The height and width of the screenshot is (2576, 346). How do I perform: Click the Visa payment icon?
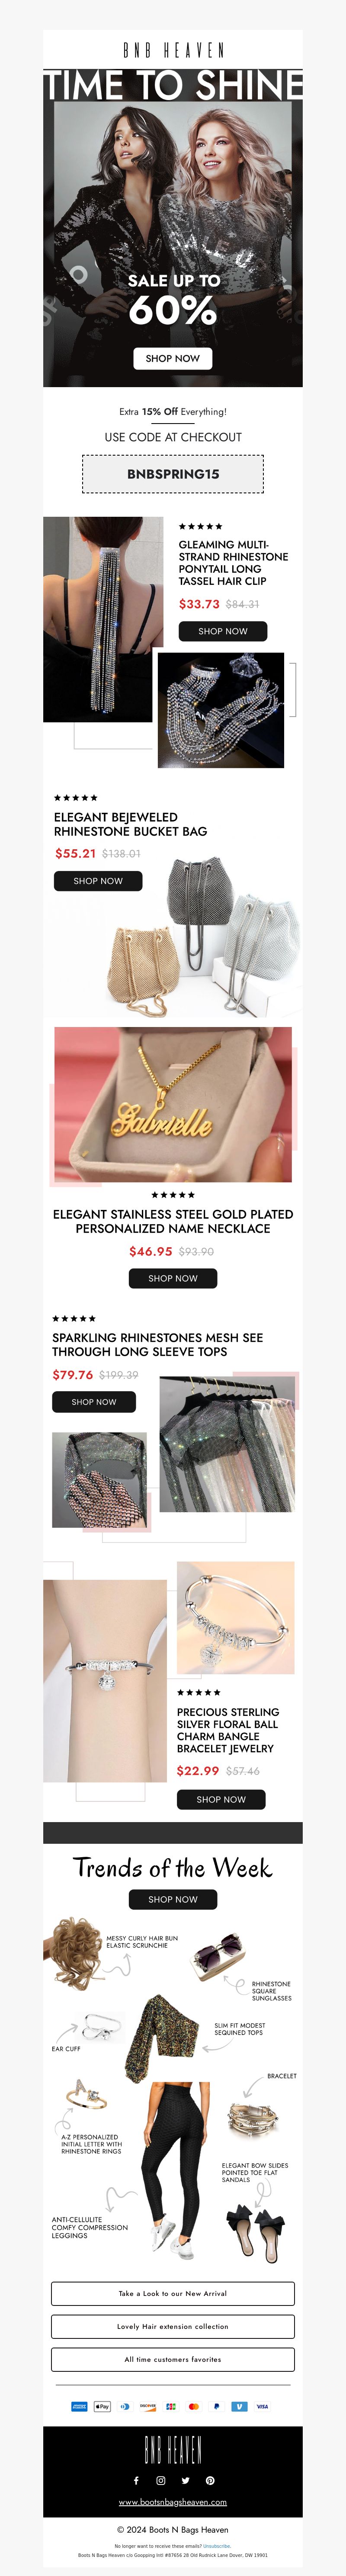coord(262,2406)
